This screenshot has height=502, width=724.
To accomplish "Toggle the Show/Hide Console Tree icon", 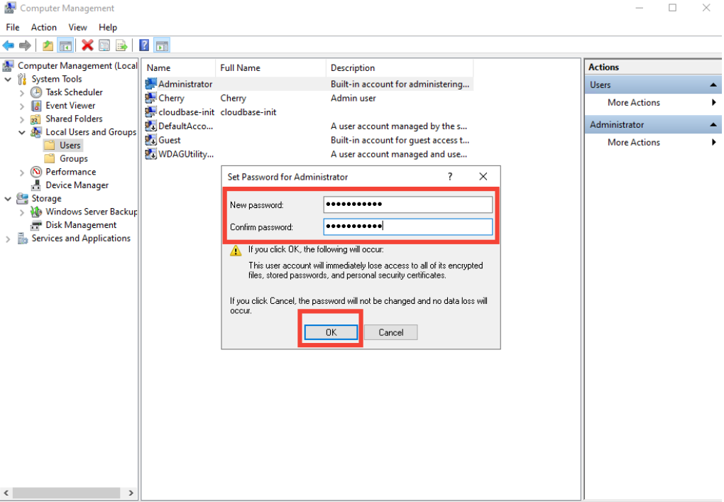I will [x=65, y=45].
